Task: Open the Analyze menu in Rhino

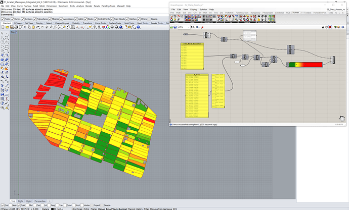Action: pyautogui.click(x=80, y=6)
